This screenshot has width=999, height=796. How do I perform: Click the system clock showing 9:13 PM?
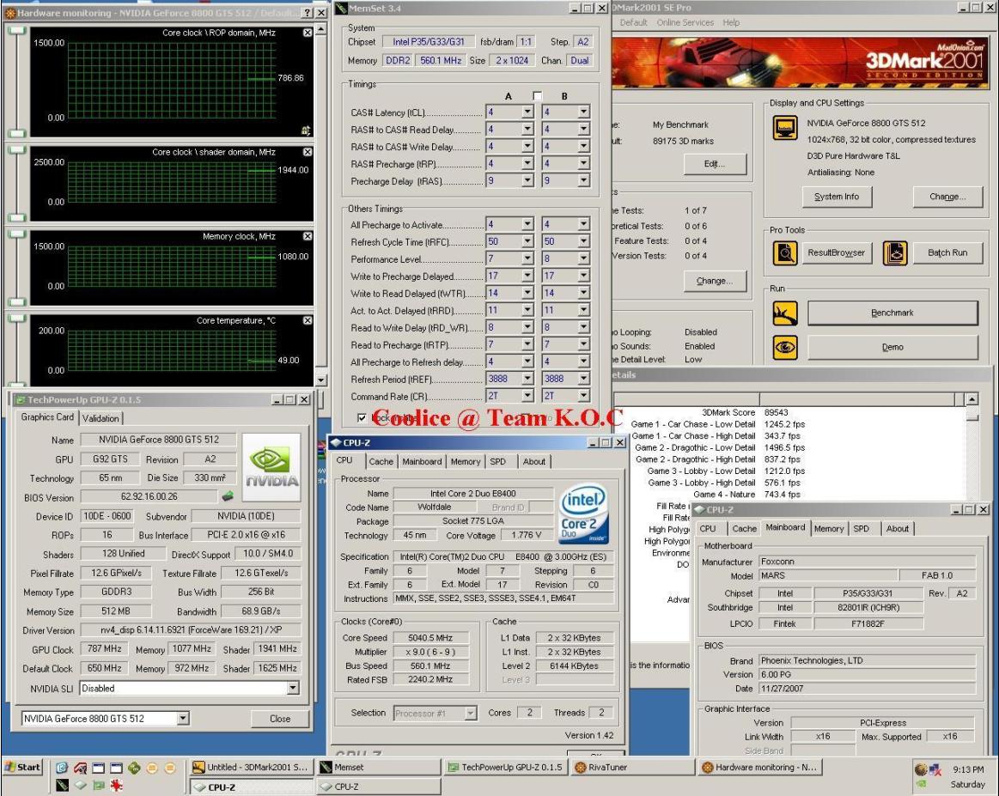point(968,769)
